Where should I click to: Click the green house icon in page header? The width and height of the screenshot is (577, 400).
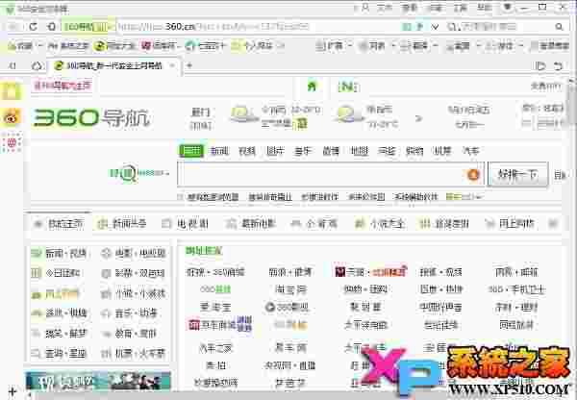(x=312, y=87)
